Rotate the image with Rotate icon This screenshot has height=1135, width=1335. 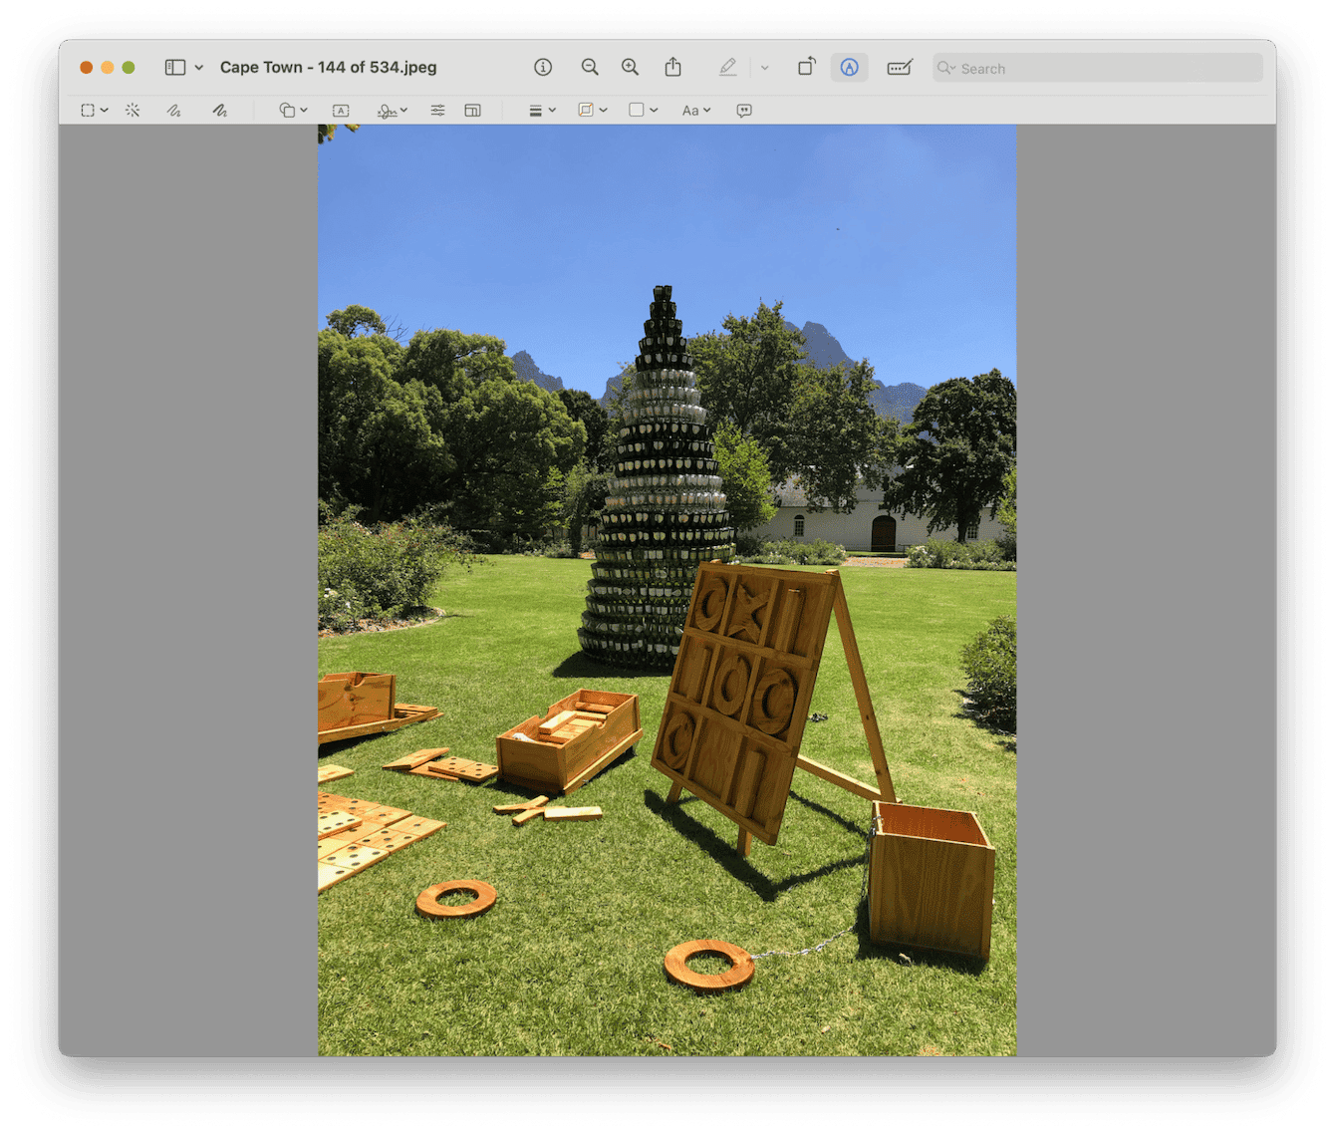[806, 68]
